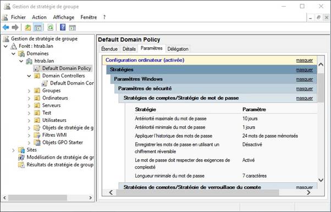The image size is (331, 212).
Task: Click the Serveurs OU folder icon
Action: 37,105
